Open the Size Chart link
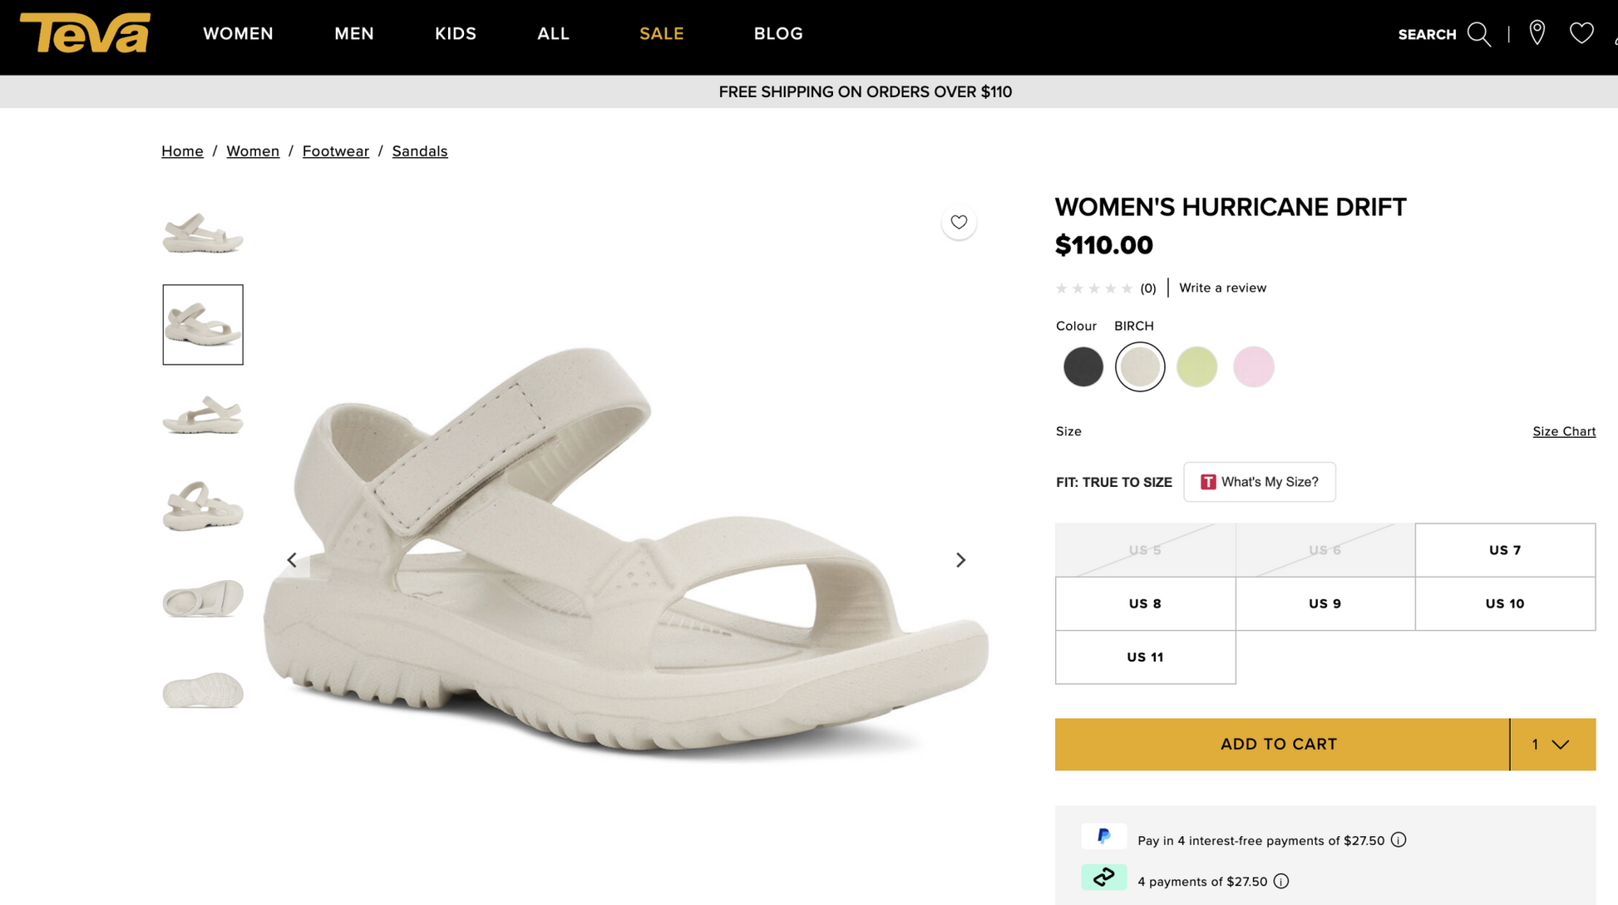 1563,431
